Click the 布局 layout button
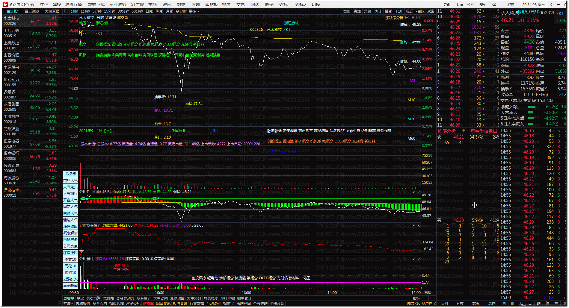 click(428, 293)
